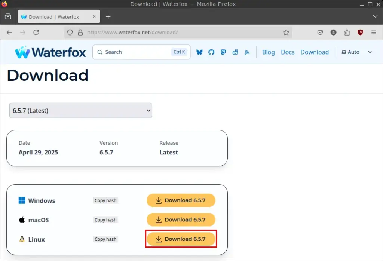This screenshot has width=383, height=261.
Task: Click the browser back arrow
Action: point(9,33)
